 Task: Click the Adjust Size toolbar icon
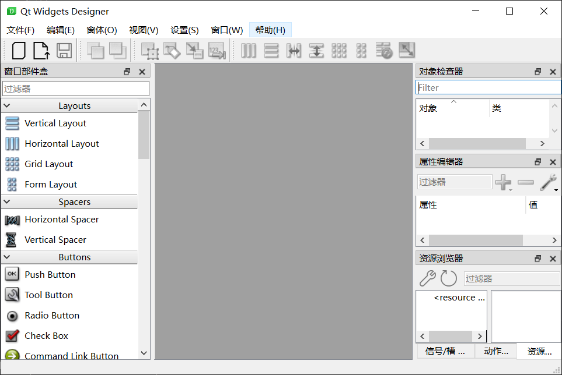click(406, 51)
